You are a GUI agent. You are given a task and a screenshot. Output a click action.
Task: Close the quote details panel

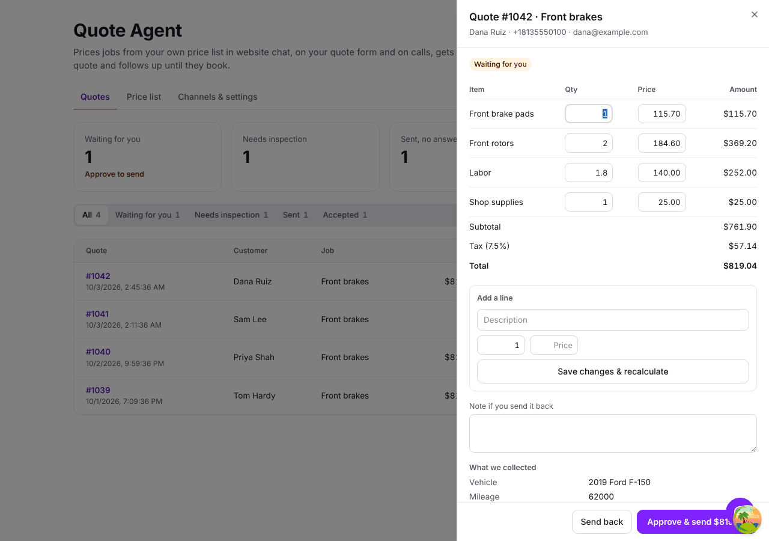point(755,14)
